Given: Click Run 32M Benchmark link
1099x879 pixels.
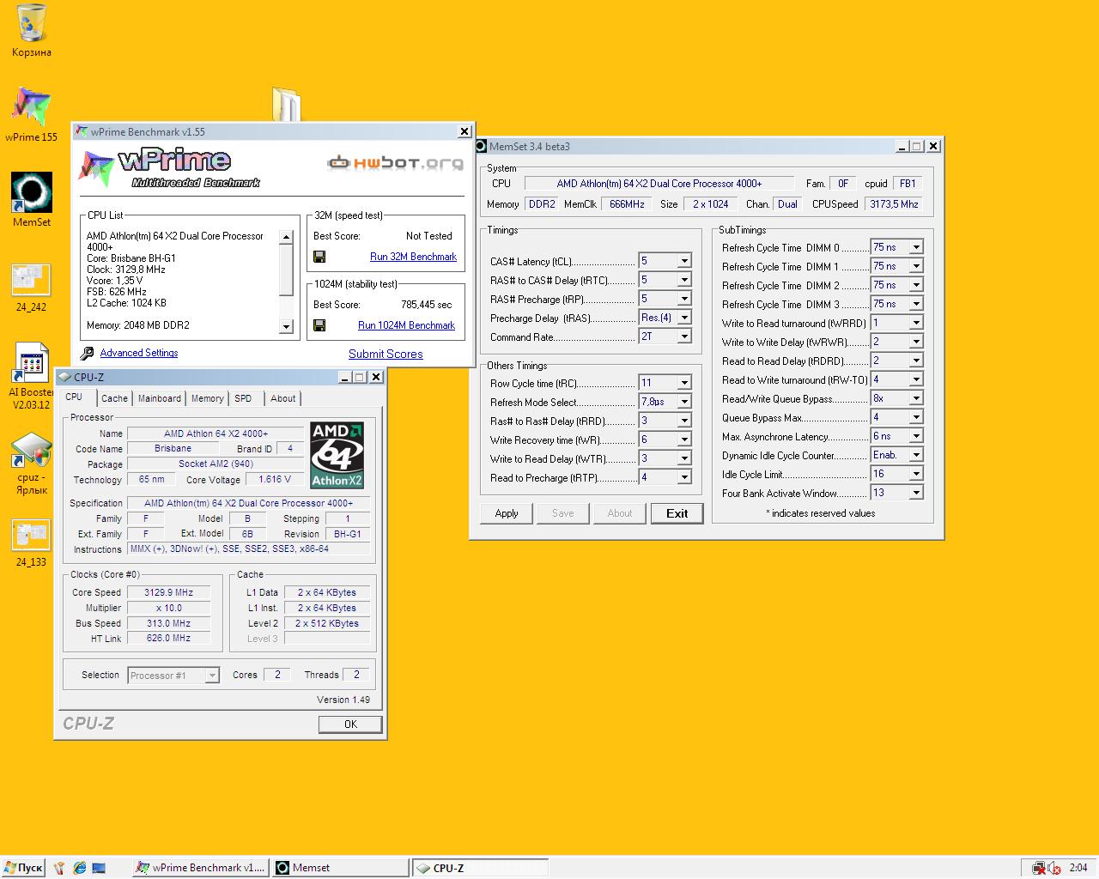Looking at the screenshot, I should point(413,257).
